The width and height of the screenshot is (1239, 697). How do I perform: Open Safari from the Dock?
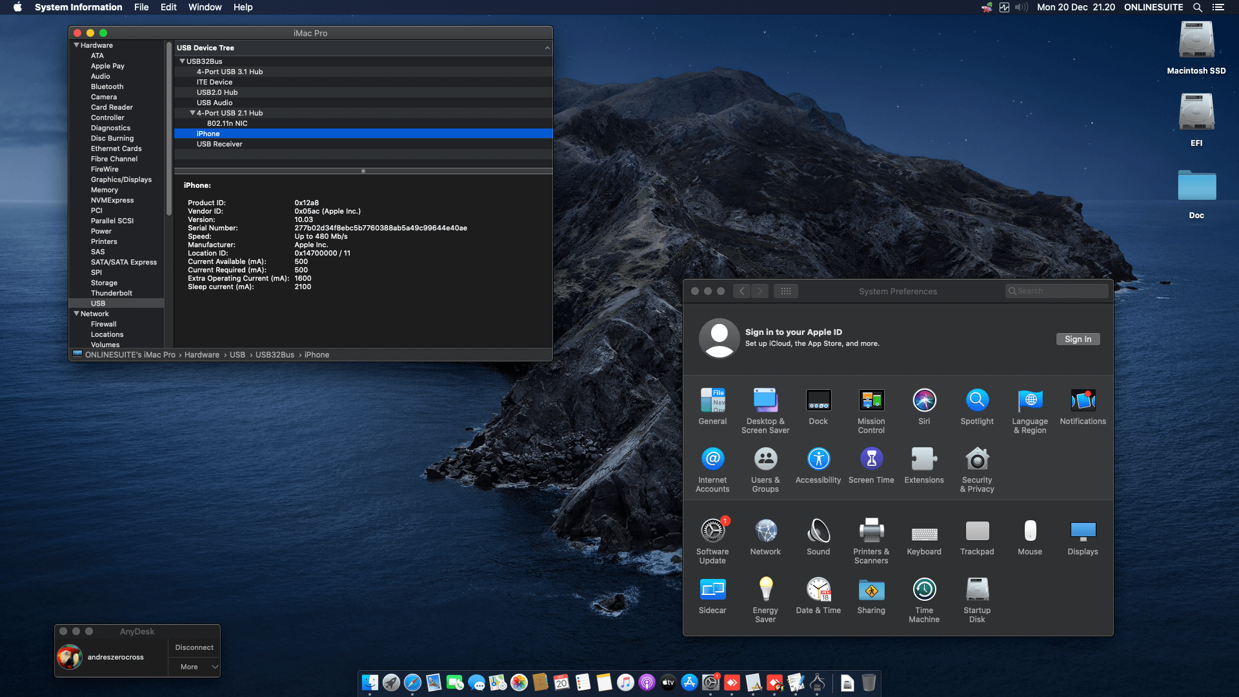[412, 683]
